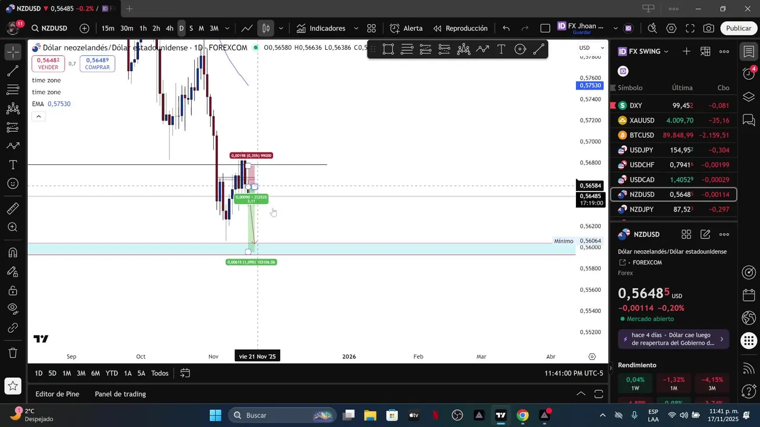Enter fullscreen mode
Screen dimensions: 760x427
(691, 28)
